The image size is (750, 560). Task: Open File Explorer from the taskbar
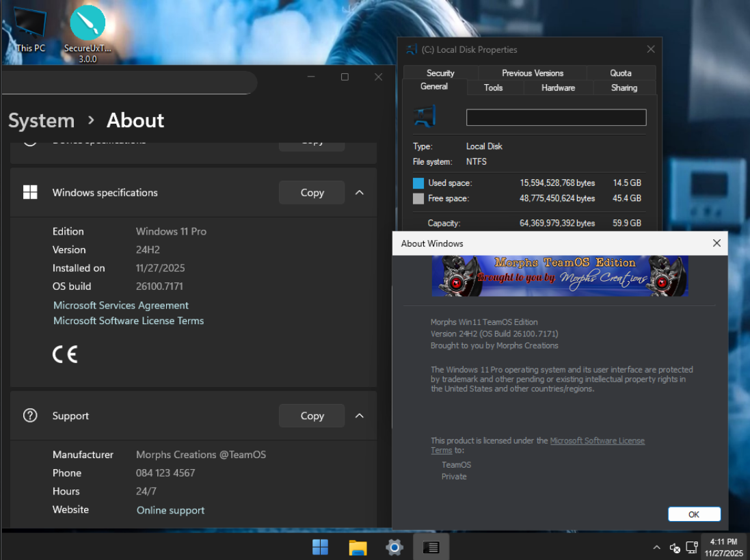[x=358, y=547]
